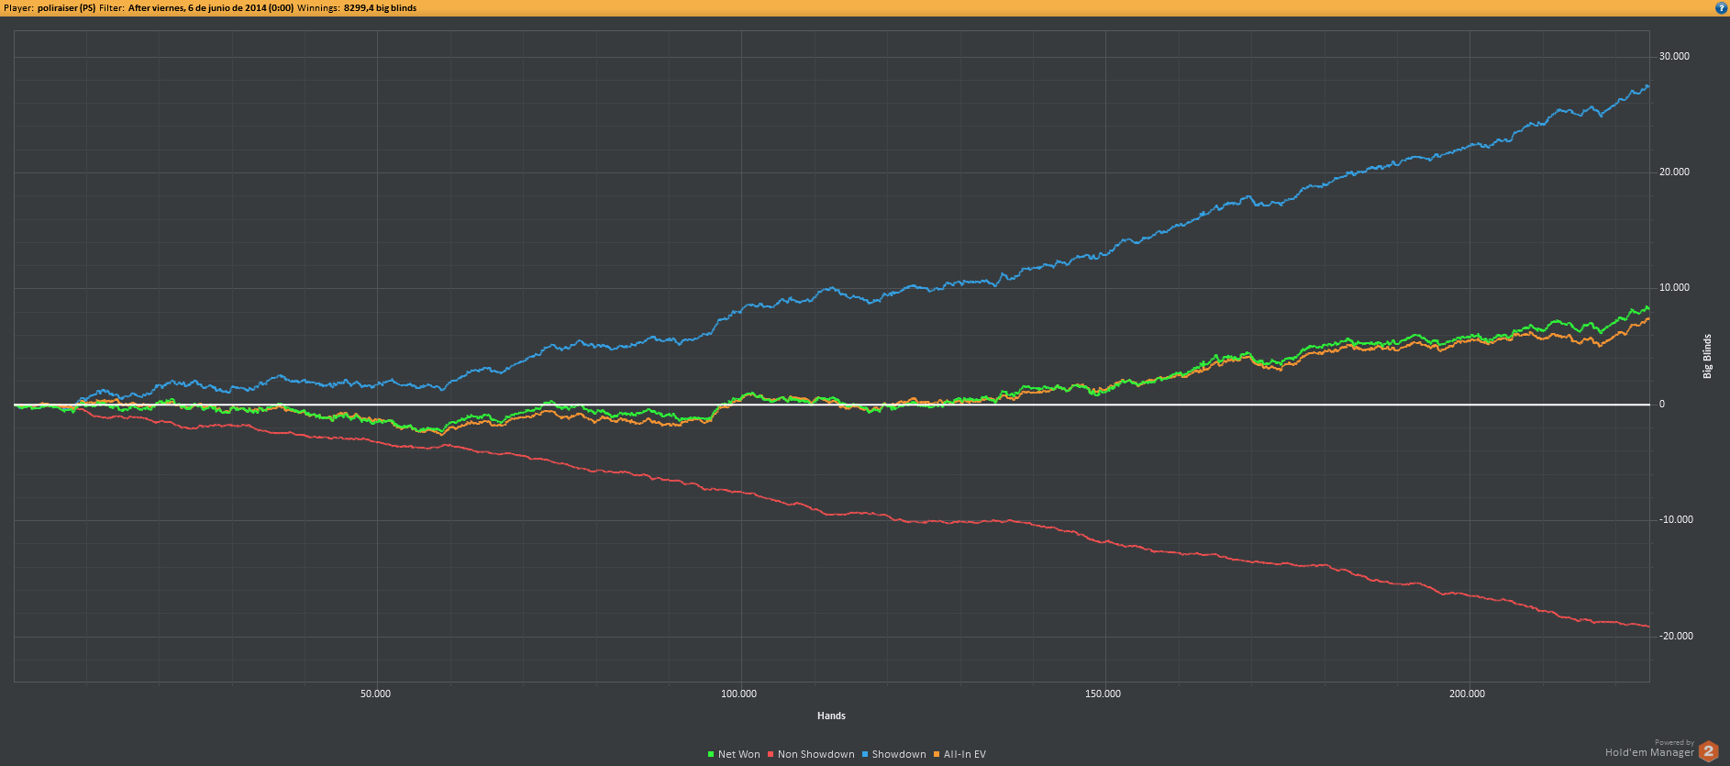Click the player name poliraiser (PS)

pos(66,7)
